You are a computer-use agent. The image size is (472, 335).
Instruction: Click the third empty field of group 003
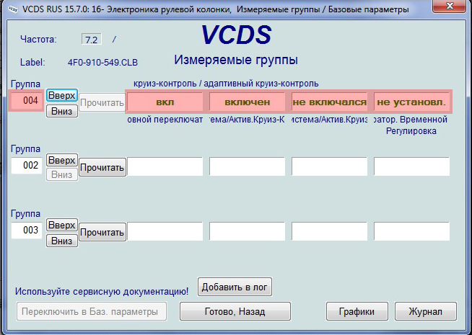(x=329, y=231)
